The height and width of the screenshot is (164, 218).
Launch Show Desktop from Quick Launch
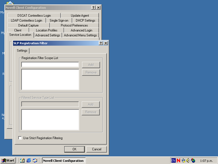click(22, 160)
